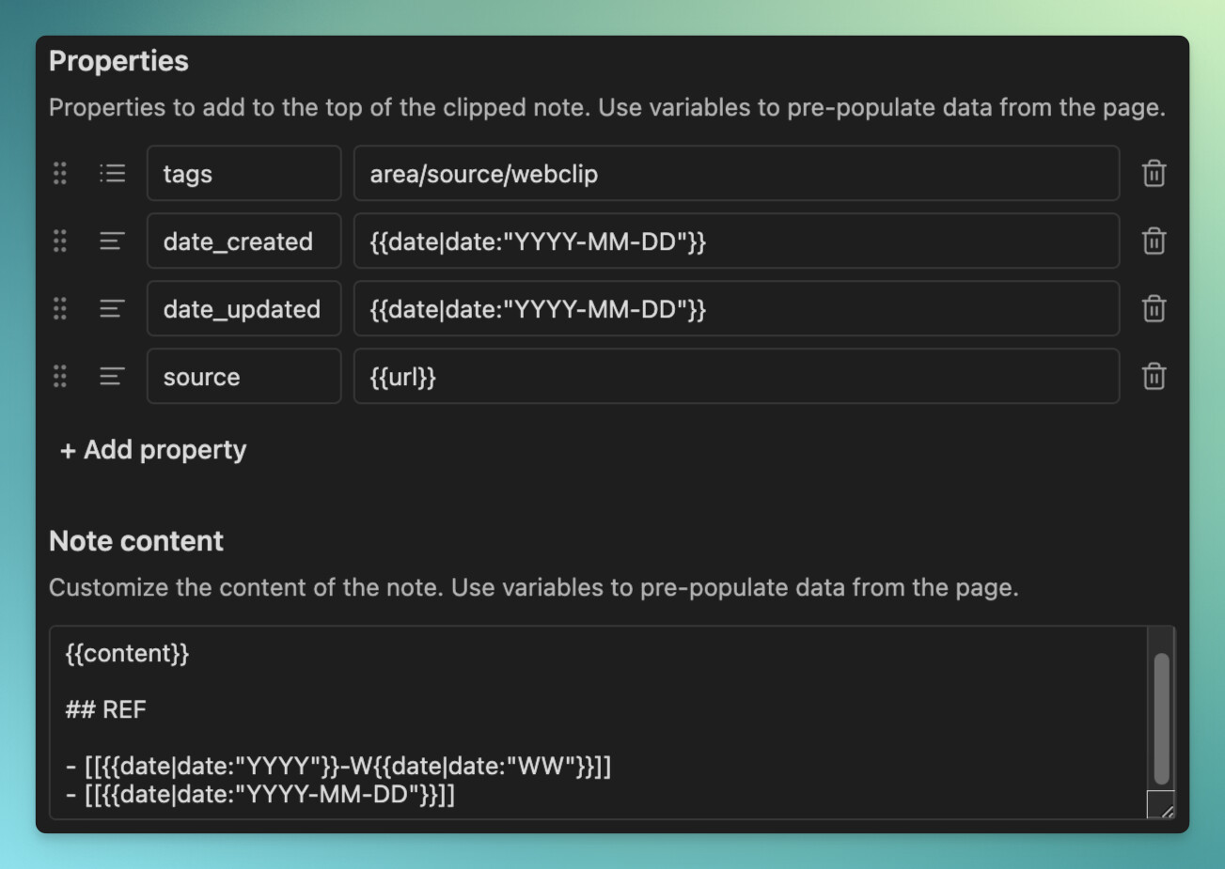Click the area/source/webclip value field
Image resolution: width=1225 pixels, height=869 pixels.
tap(736, 173)
